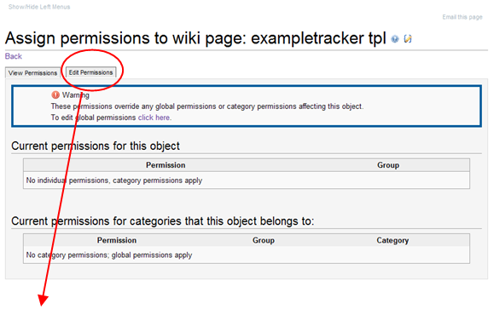Select the 'No category permissions' table row
Screen dimensions: 494x315
pos(247,255)
